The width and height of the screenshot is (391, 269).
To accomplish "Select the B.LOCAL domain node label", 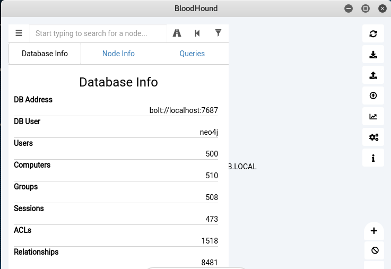I will pyautogui.click(x=242, y=167).
